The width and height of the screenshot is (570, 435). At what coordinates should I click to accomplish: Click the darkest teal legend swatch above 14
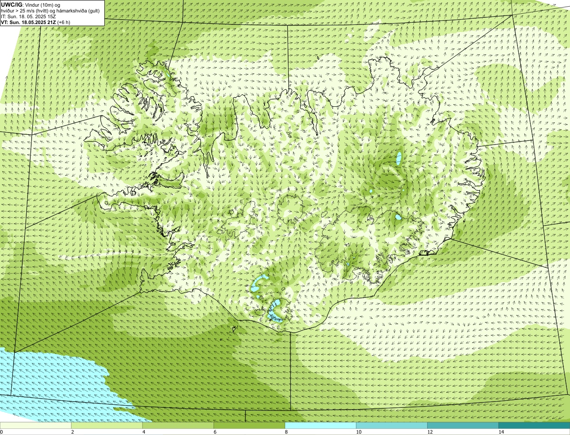[x=534, y=425]
